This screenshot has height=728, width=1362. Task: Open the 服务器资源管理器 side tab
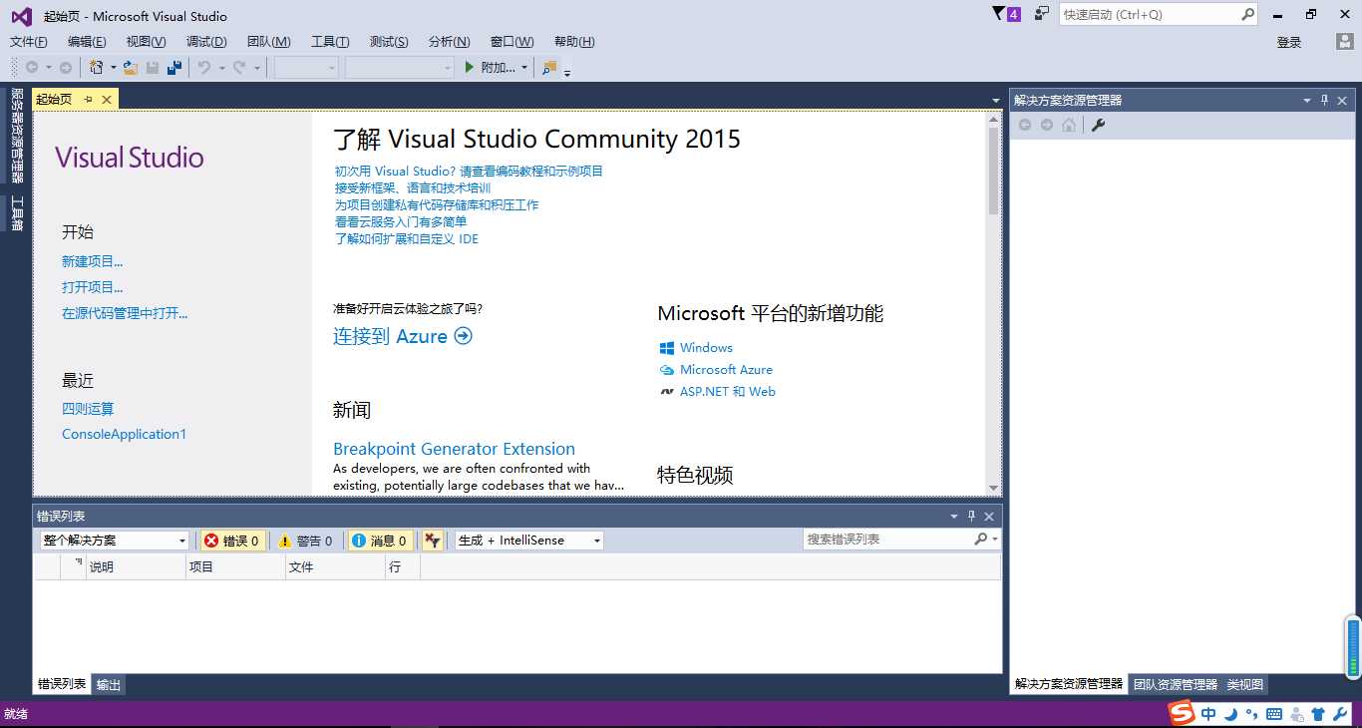(x=17, y=136)
